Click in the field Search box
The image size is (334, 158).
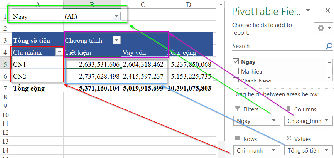click(x=278, y=46)
